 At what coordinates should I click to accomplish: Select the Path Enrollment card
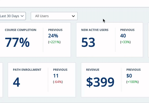pyautogui.click(x=42, y=80)
